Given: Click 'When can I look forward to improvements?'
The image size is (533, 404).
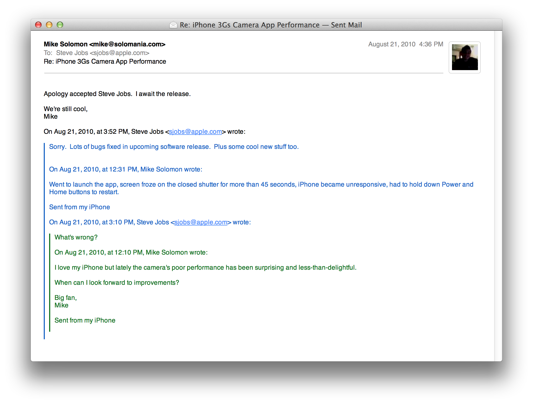Looking at the screenshot, I should (117, 283).
